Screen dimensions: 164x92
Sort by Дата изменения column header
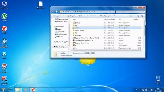[x=109, y=19]
